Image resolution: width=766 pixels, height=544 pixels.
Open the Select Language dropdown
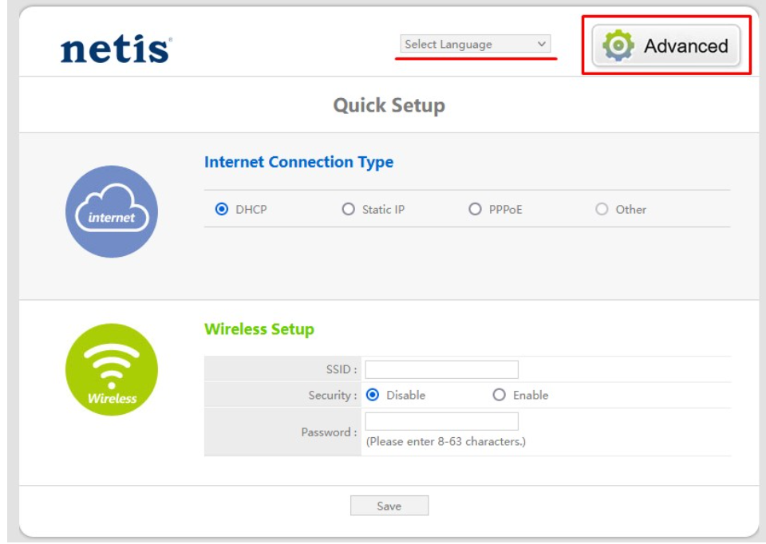point(475,45)
